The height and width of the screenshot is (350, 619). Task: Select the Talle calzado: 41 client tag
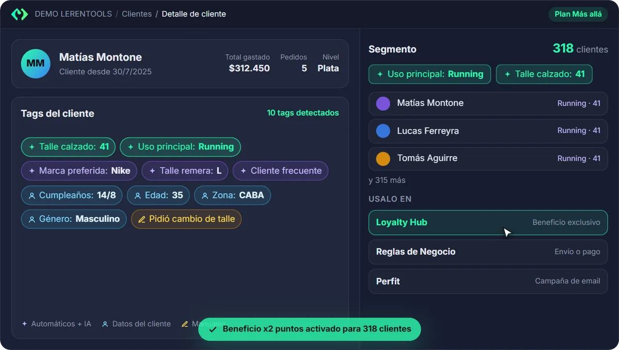pos(69,147)
